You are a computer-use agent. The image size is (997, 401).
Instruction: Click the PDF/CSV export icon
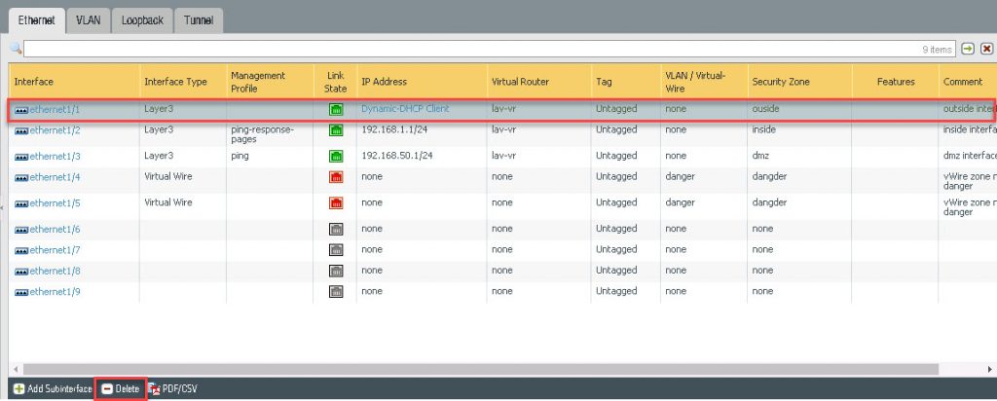pyautogui.click(x=154, y=388)
